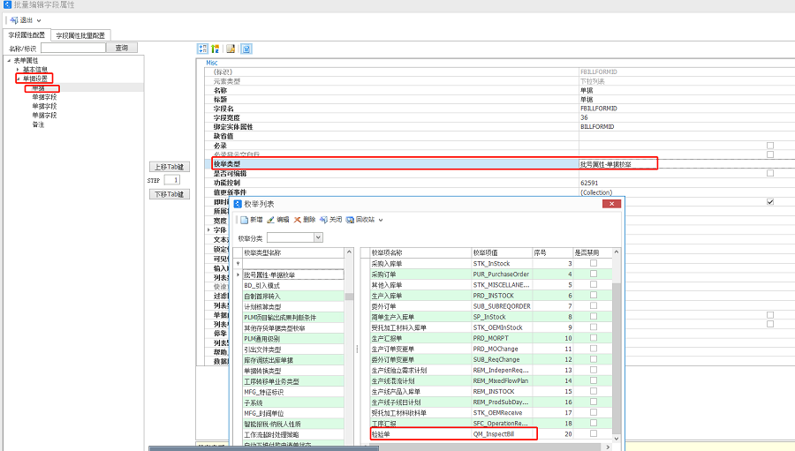
Task: Click 编辑 in the enum list toolbar
Action: pos(277,219)
